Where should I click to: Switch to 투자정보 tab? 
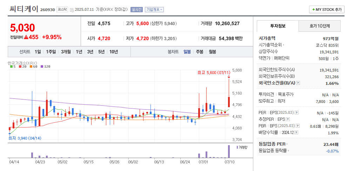tap(278, 26)
